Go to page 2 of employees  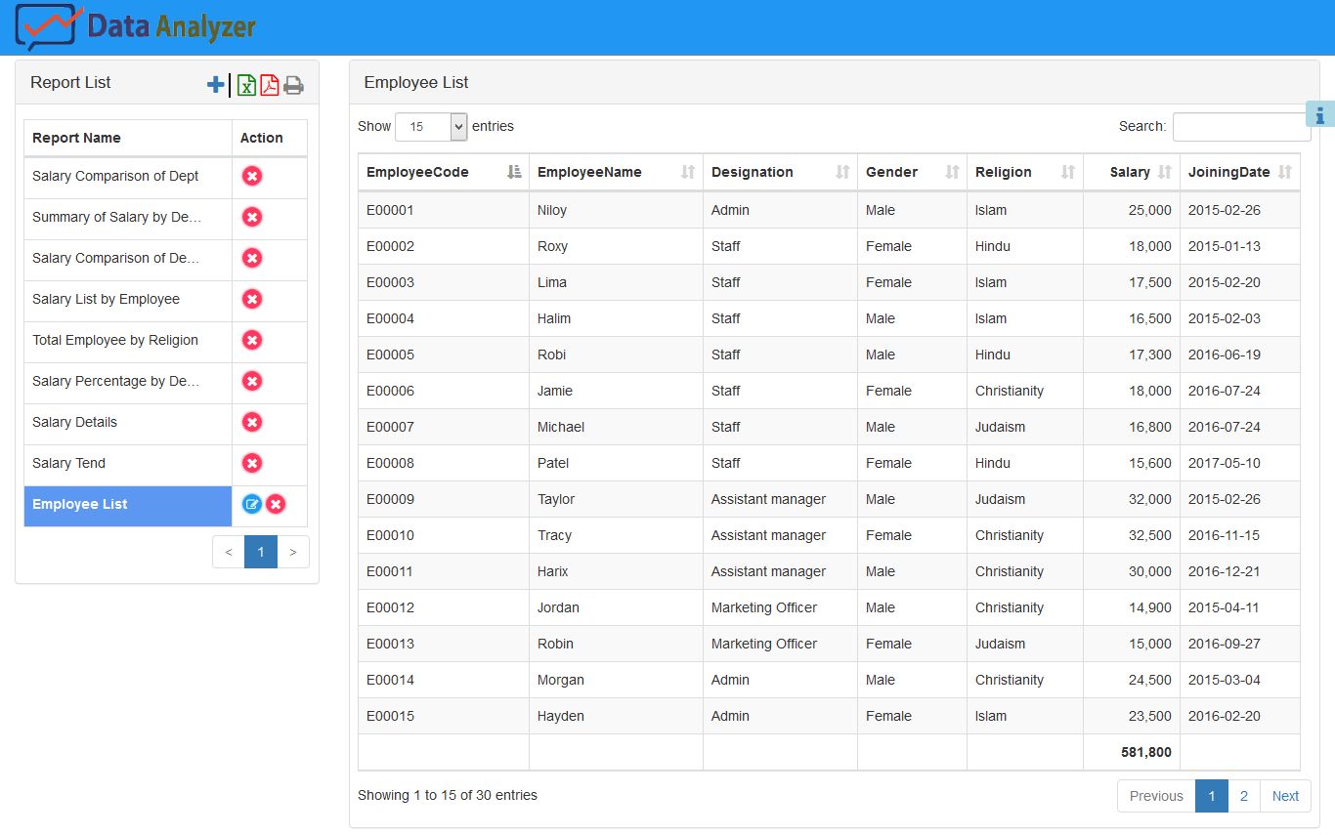pyautogui.click(x=1243, y=796)
